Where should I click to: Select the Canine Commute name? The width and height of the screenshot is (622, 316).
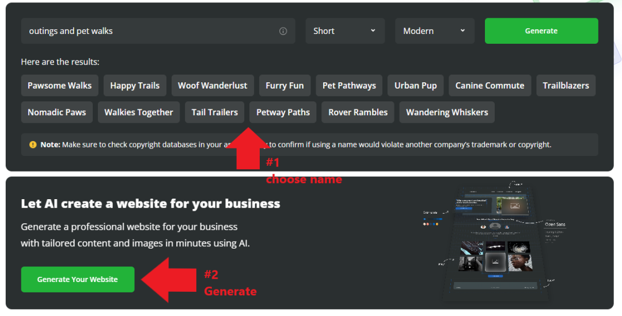tap(490, 85)
